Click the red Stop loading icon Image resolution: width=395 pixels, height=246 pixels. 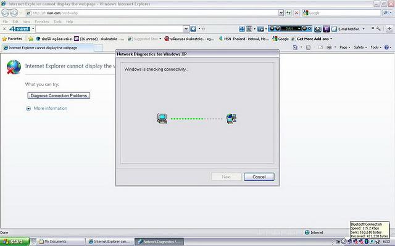pos(296,13)
